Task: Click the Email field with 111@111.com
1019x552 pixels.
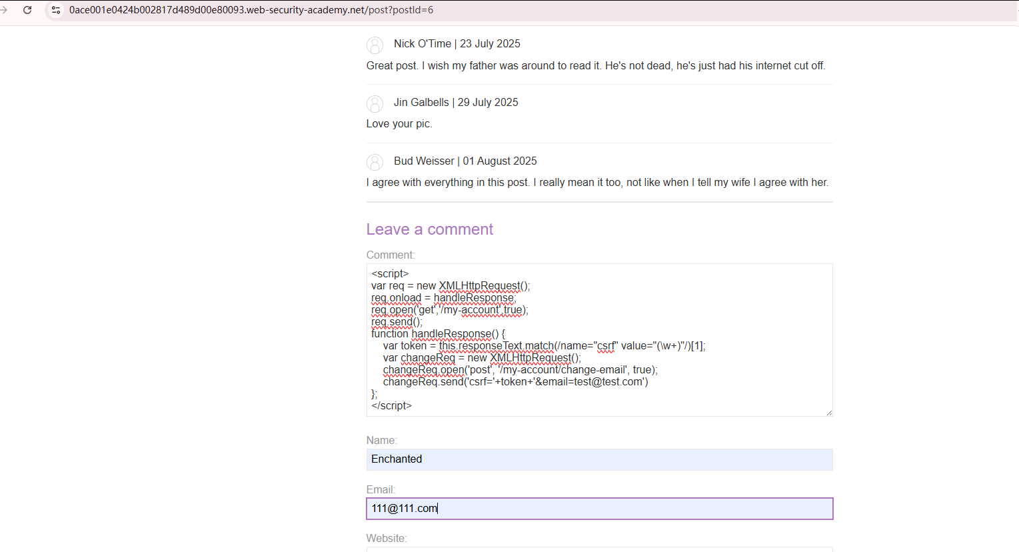Action: tap(599, 509)
